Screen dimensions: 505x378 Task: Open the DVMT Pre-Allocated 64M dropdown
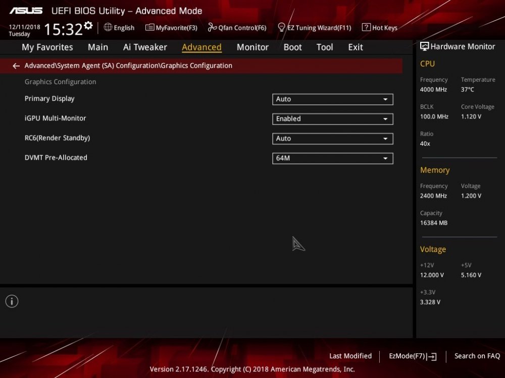point(332,158)
